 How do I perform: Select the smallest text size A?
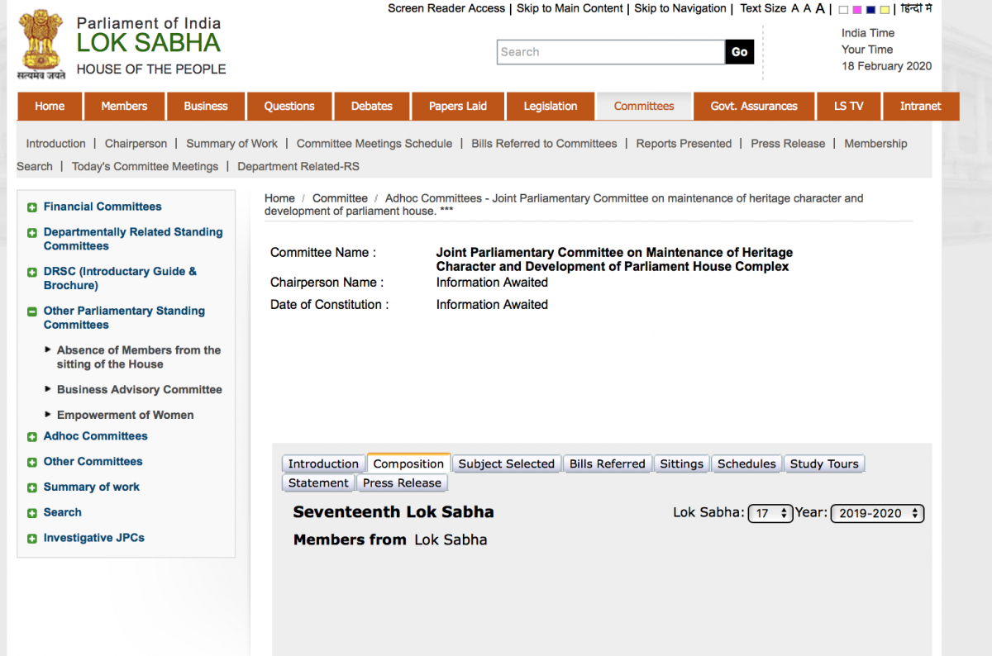point(795,9)
